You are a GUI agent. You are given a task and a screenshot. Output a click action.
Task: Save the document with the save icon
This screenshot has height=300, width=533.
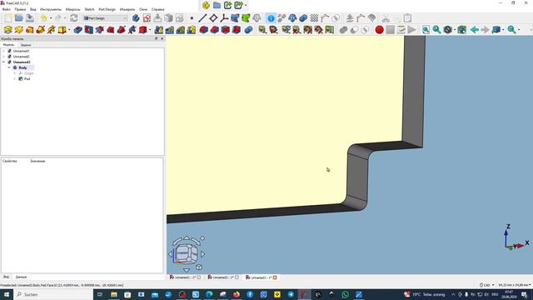30,18
